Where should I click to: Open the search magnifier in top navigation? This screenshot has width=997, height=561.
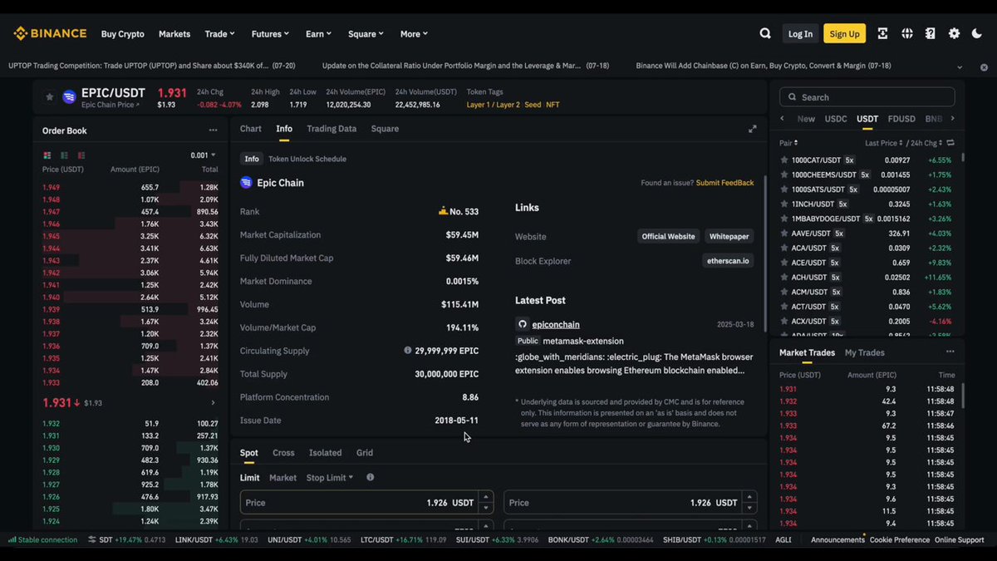pyautogui.click(x=765, y=34)
